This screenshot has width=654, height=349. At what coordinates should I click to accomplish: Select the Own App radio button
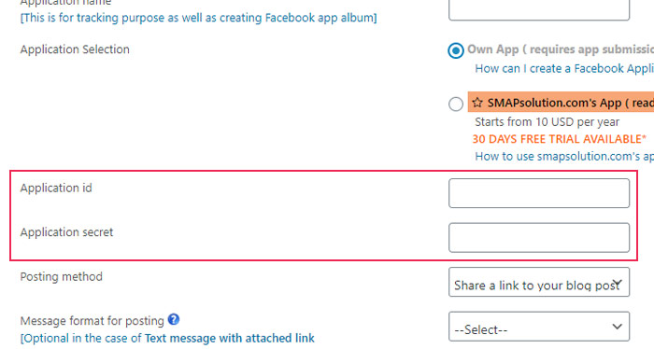[456, 50]
